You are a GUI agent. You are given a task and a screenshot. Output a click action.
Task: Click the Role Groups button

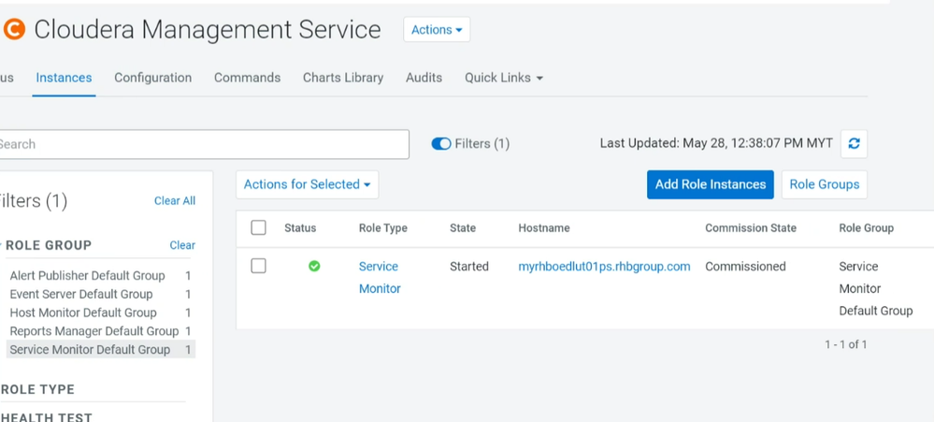click(825, 184)
